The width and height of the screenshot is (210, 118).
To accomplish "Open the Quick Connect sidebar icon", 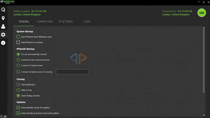I will click(3, 10).
